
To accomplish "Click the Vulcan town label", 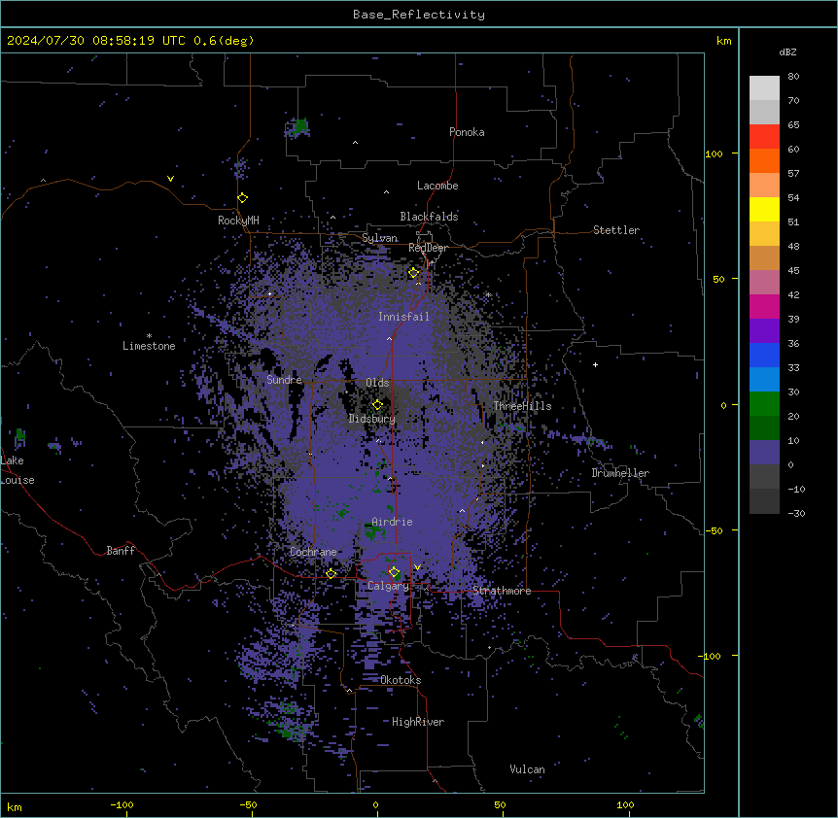I will (x=527, y=769).
